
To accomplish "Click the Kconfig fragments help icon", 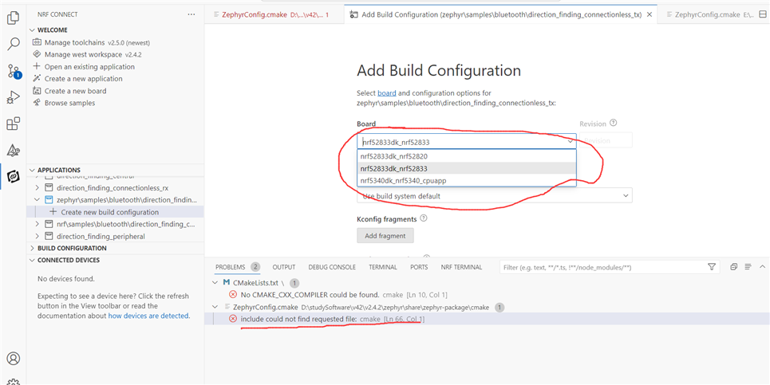I will click(x=424, y=218).
